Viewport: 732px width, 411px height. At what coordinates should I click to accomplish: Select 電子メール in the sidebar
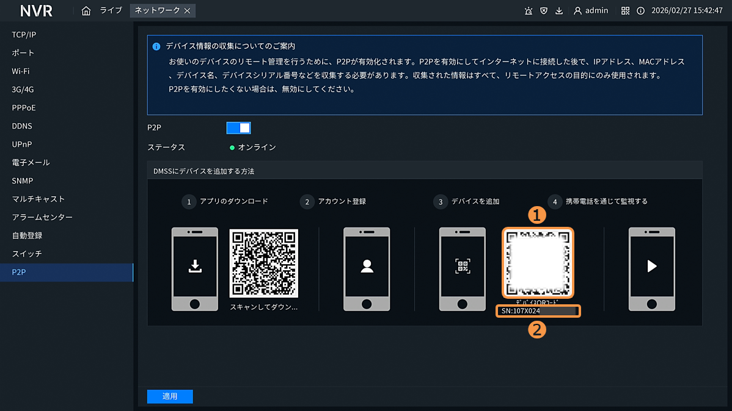point(31,163)
